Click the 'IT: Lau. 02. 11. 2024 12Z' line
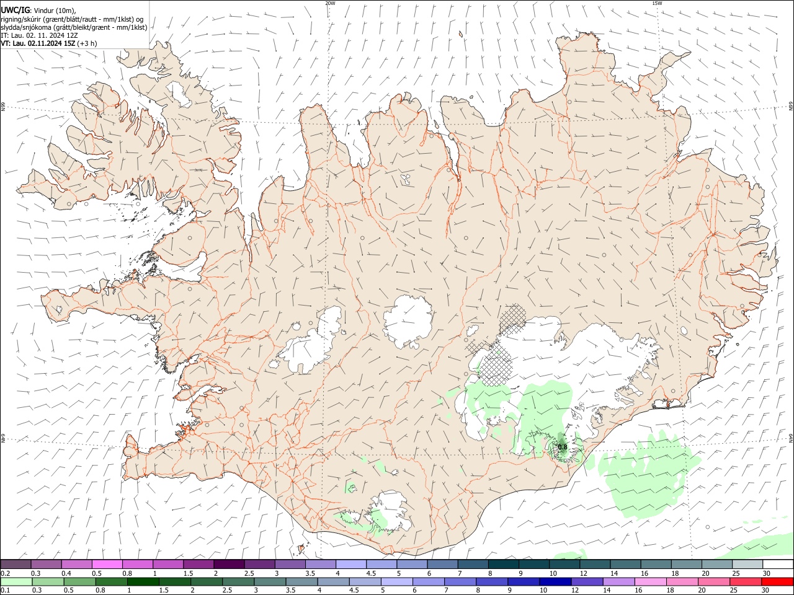The width and height of the screenshot is (794, 595). click(x=39, y=35)
